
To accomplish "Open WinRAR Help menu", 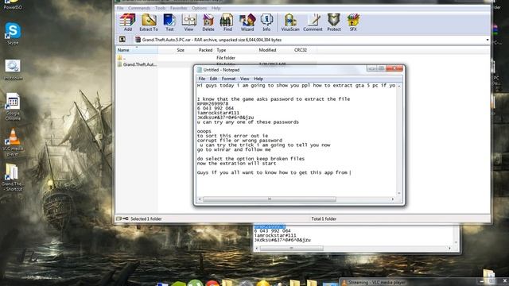I will (216, 8).
